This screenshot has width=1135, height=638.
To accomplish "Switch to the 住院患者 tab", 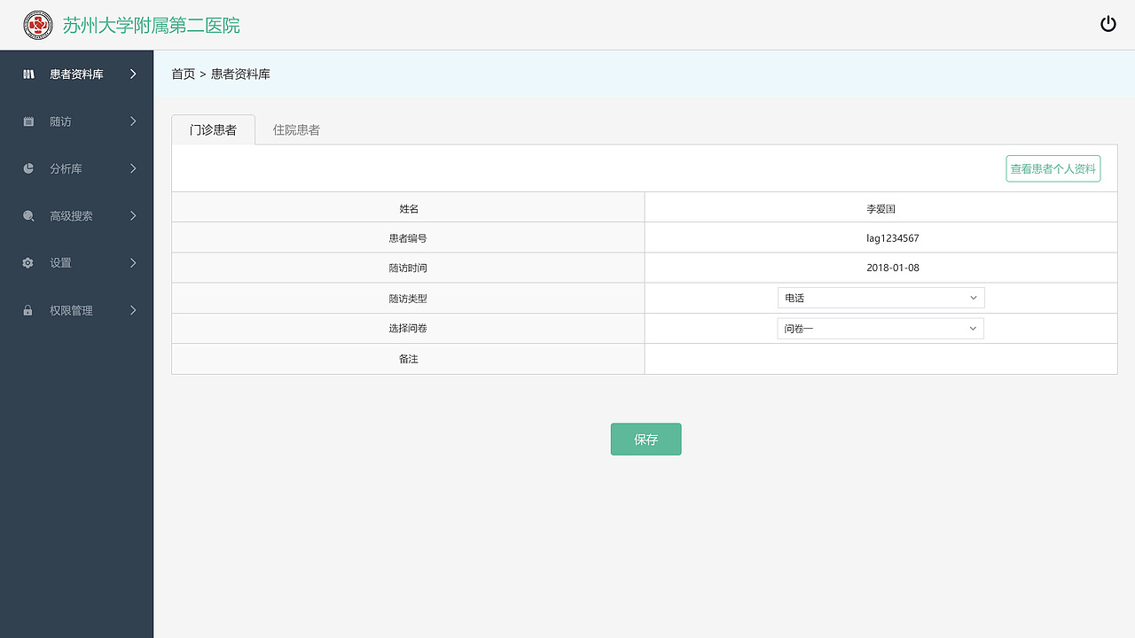I will 296,129.
